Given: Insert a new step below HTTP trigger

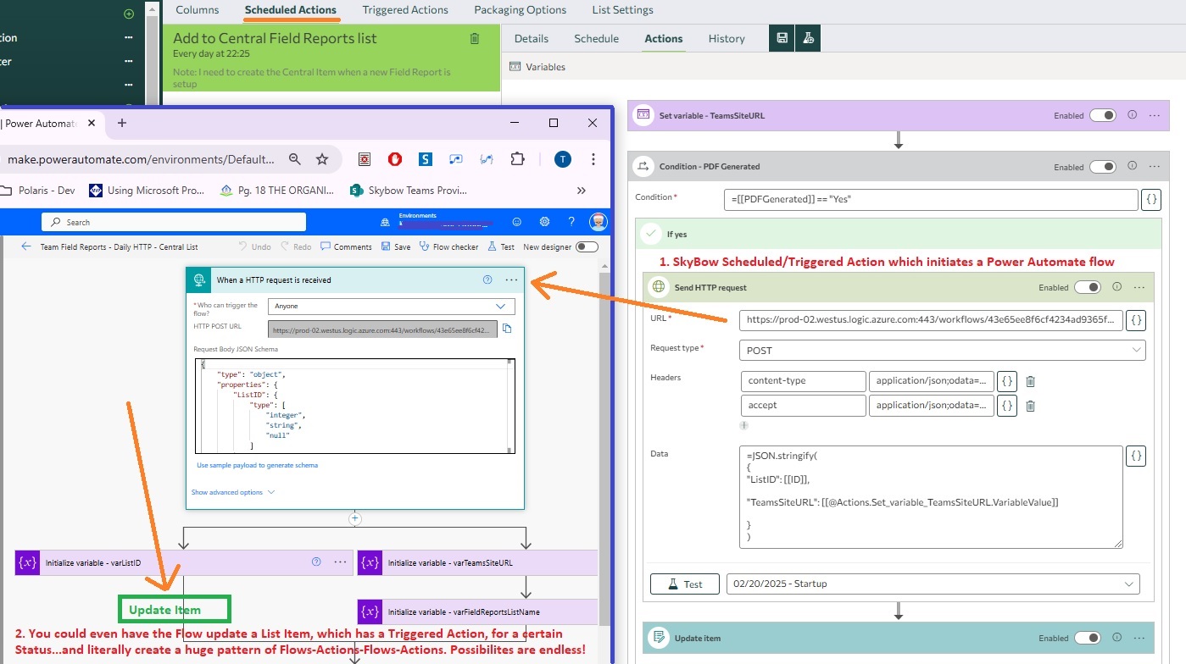Looking at the screenshot, I should (355, 518).
